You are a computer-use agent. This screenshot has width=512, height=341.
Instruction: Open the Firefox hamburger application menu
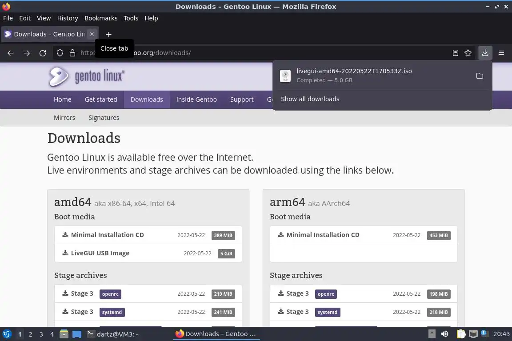[501, 53]
